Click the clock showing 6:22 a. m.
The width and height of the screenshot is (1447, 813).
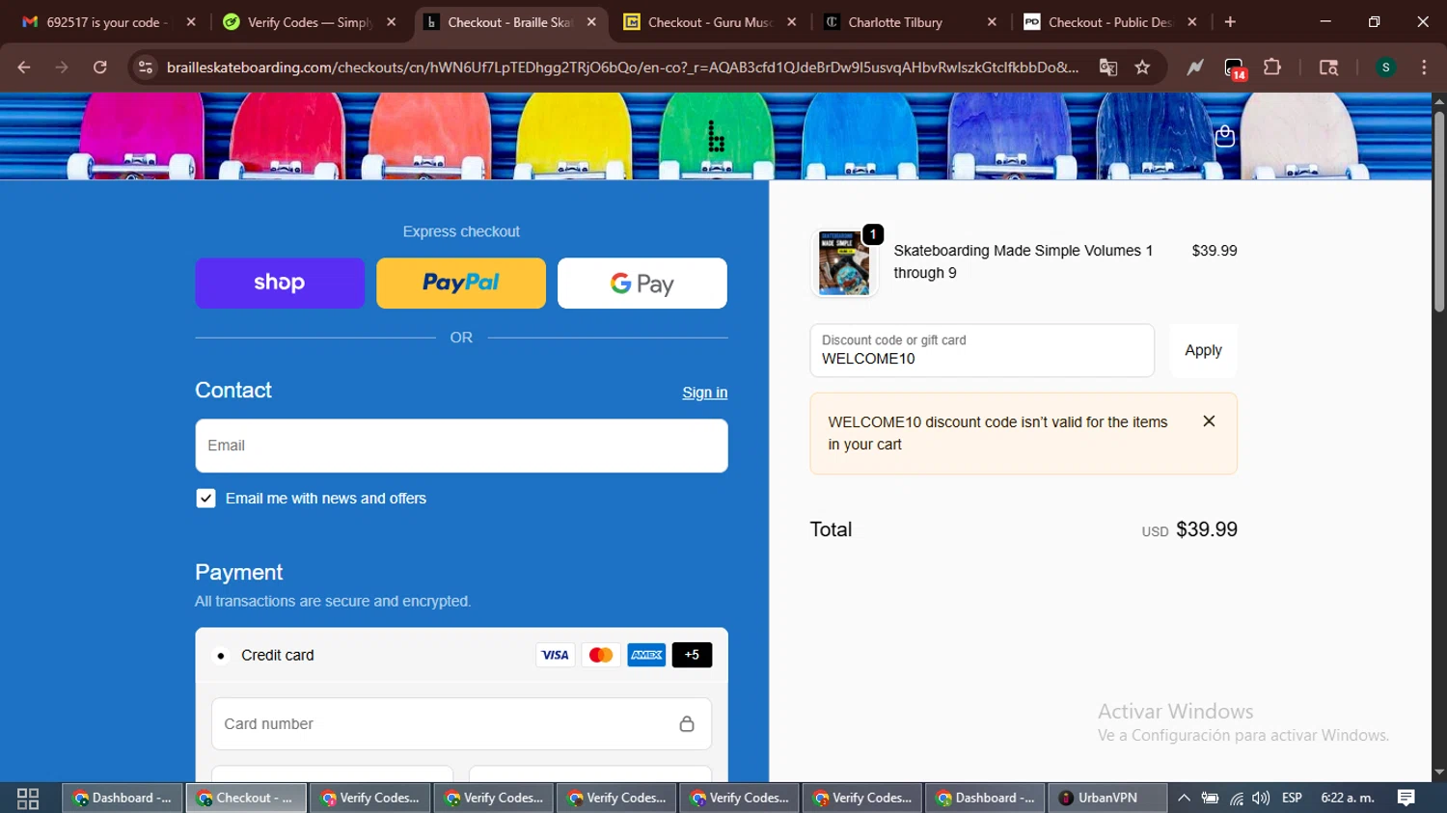(x=1348, y=798)
